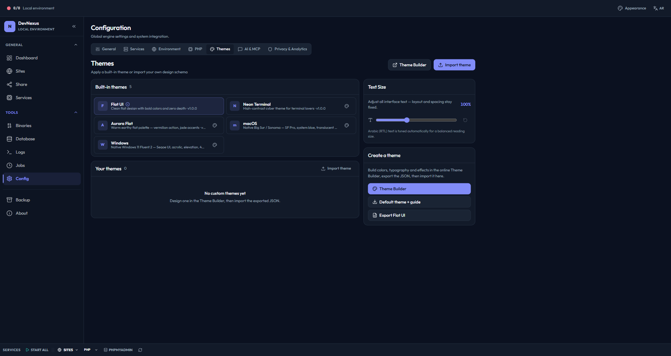Click the refresh icon in status bar

pyautogui.click(x=140, y=350)
